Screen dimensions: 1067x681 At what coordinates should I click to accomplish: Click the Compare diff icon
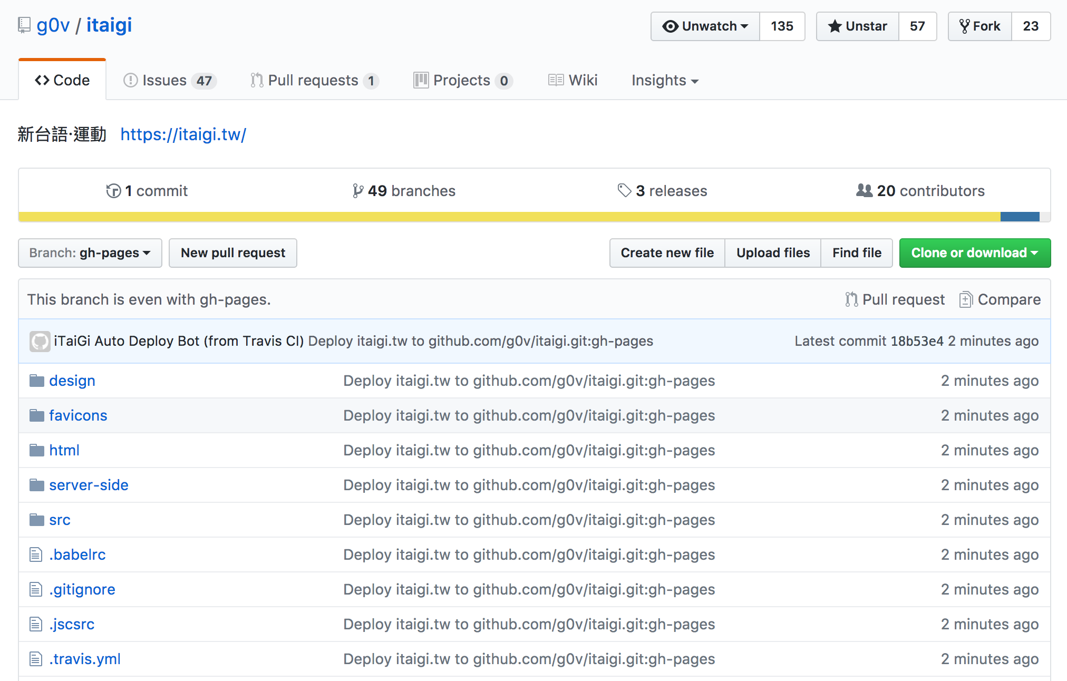[x=966, y=299]
